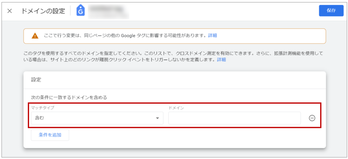The height and width of the screenshot is (159, 348).
Task: Open 詳細 link after the description paragraph
Action: pos(221,60)
